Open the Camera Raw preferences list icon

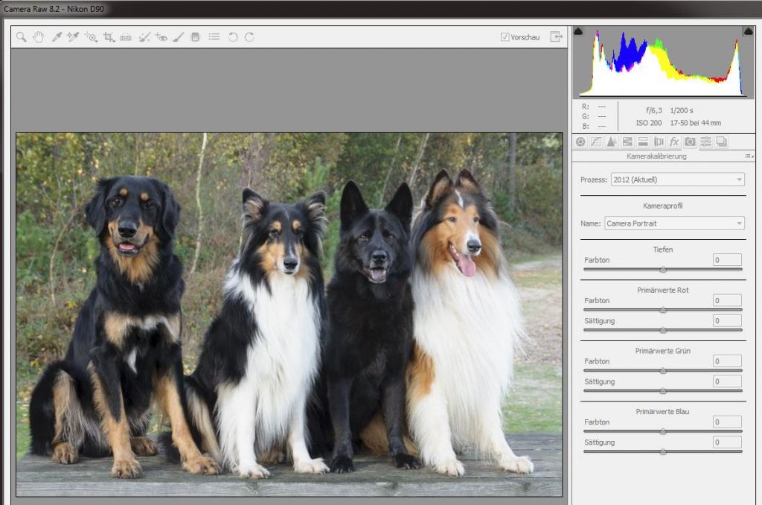coord(214,37)
